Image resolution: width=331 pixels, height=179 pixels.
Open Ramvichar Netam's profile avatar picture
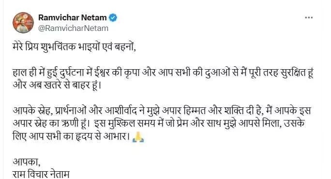coord(23,23)
